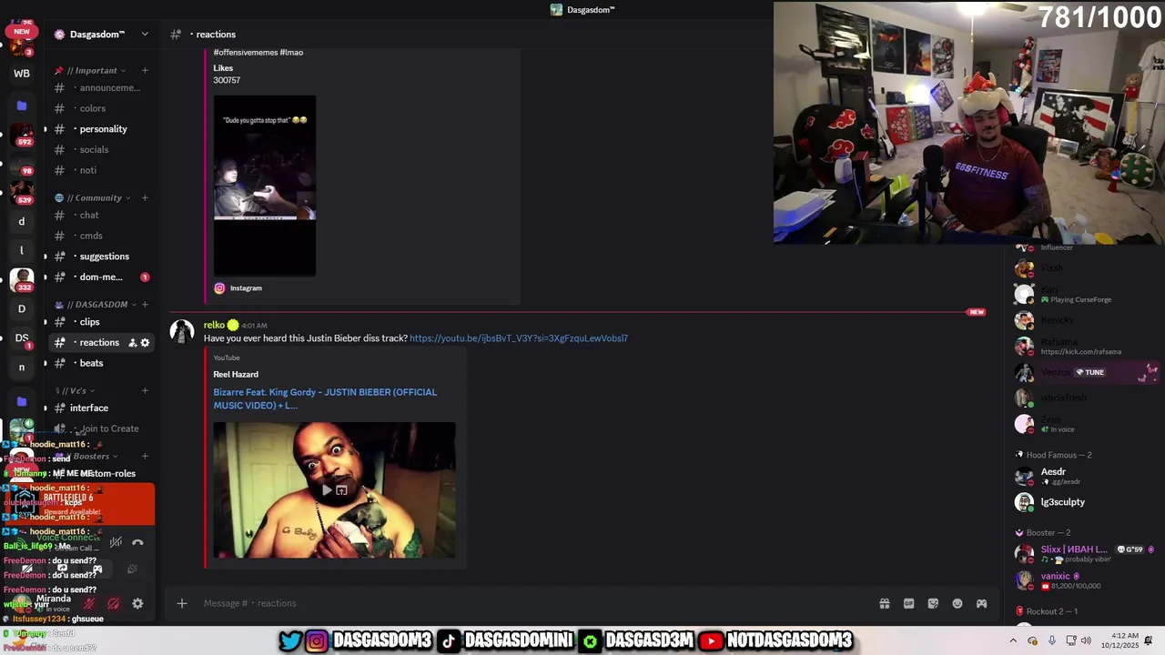Add channel to Important category
This screenshot has height=655, width=1165.
click(145, 71)
